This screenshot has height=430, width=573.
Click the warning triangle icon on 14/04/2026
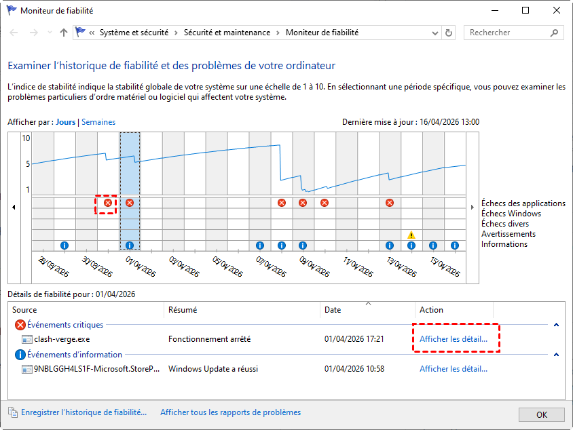pos(411,235)
